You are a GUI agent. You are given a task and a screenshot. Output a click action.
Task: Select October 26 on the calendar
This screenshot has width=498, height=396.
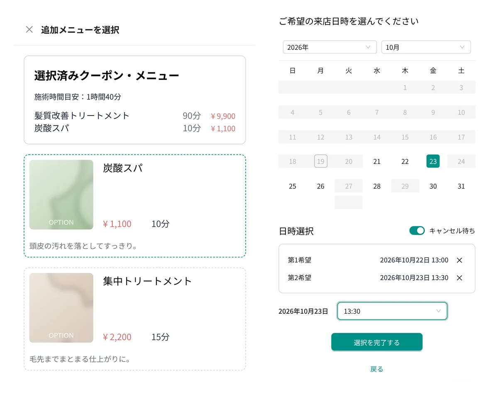point(320,186)
